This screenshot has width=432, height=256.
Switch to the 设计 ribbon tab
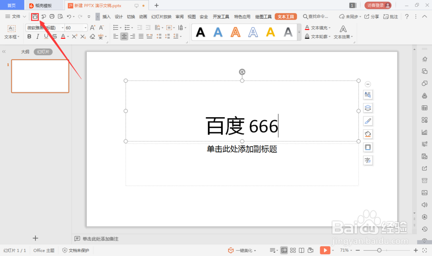coord(118,17)
